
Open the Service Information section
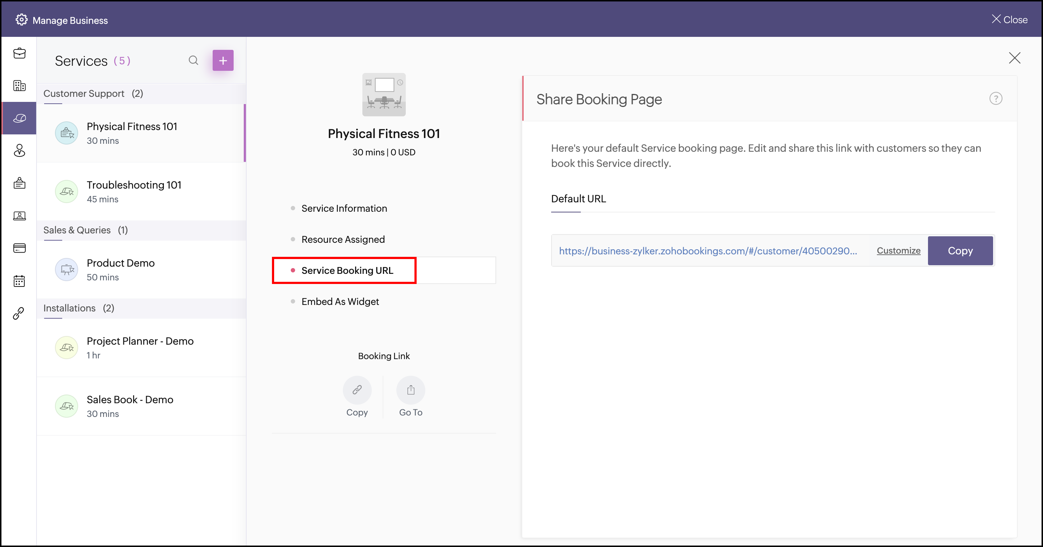tap(344, 208)
